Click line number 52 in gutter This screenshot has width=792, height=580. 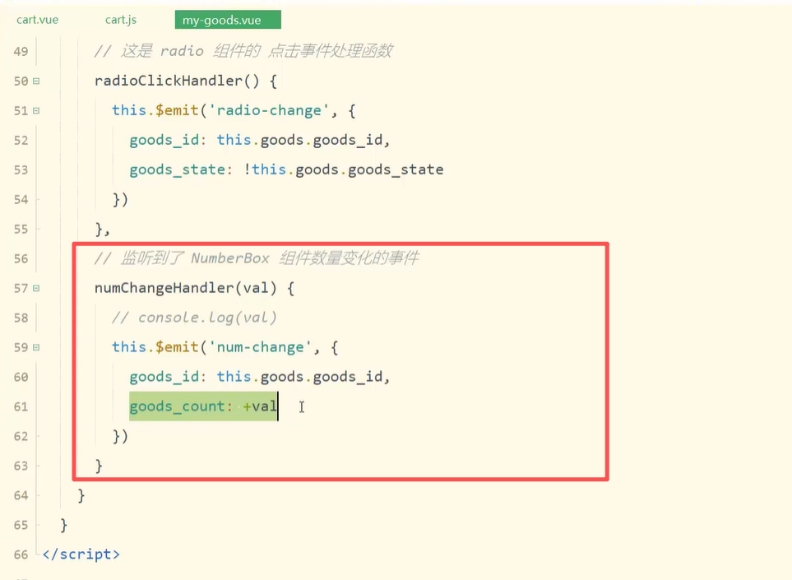(21, 141)
